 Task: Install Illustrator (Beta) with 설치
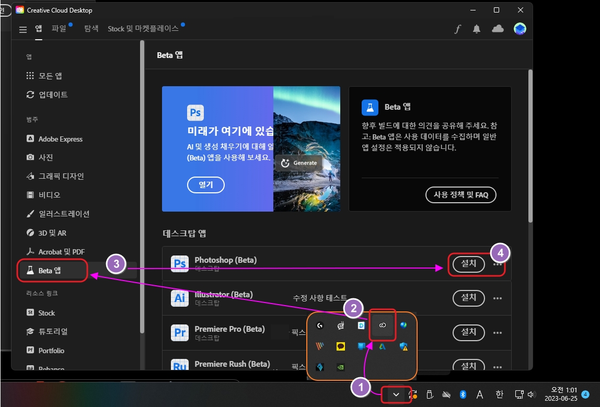click(468, 298)
